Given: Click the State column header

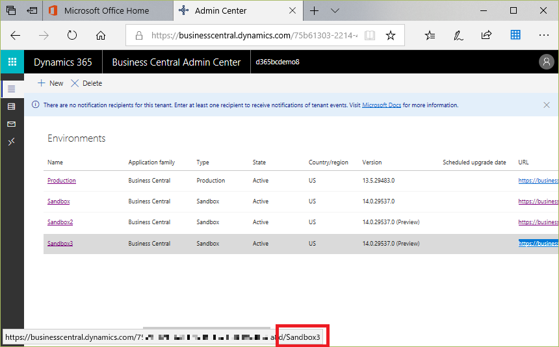Looking at the screenshot, I should click(x=259, y=162).
